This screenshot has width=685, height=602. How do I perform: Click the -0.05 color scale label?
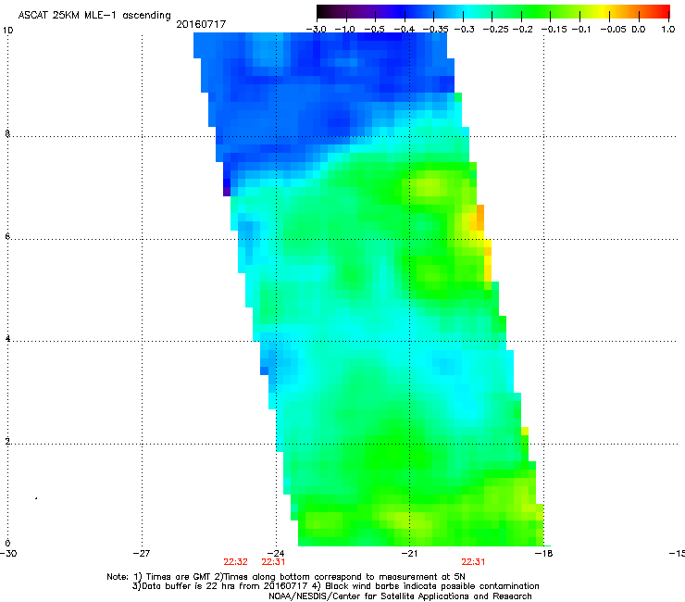click(614, 30)
